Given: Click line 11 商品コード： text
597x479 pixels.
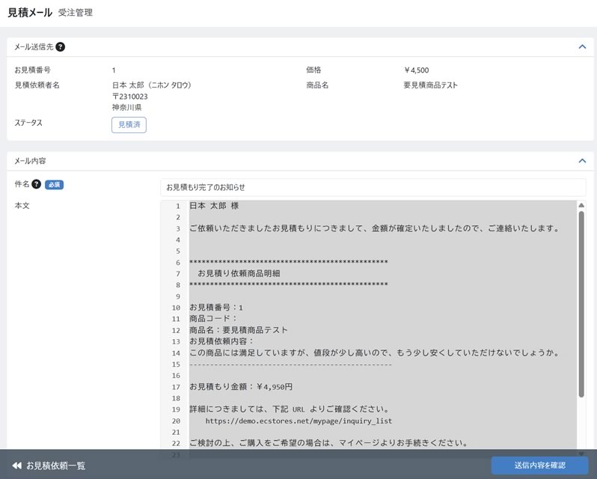Looking at the screenshot, I should [213, 319].
